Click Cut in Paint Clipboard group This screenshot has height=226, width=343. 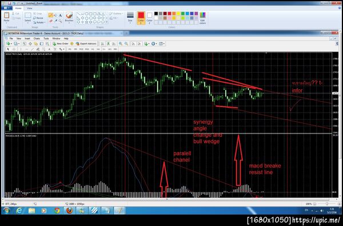(x=15, y=14)
